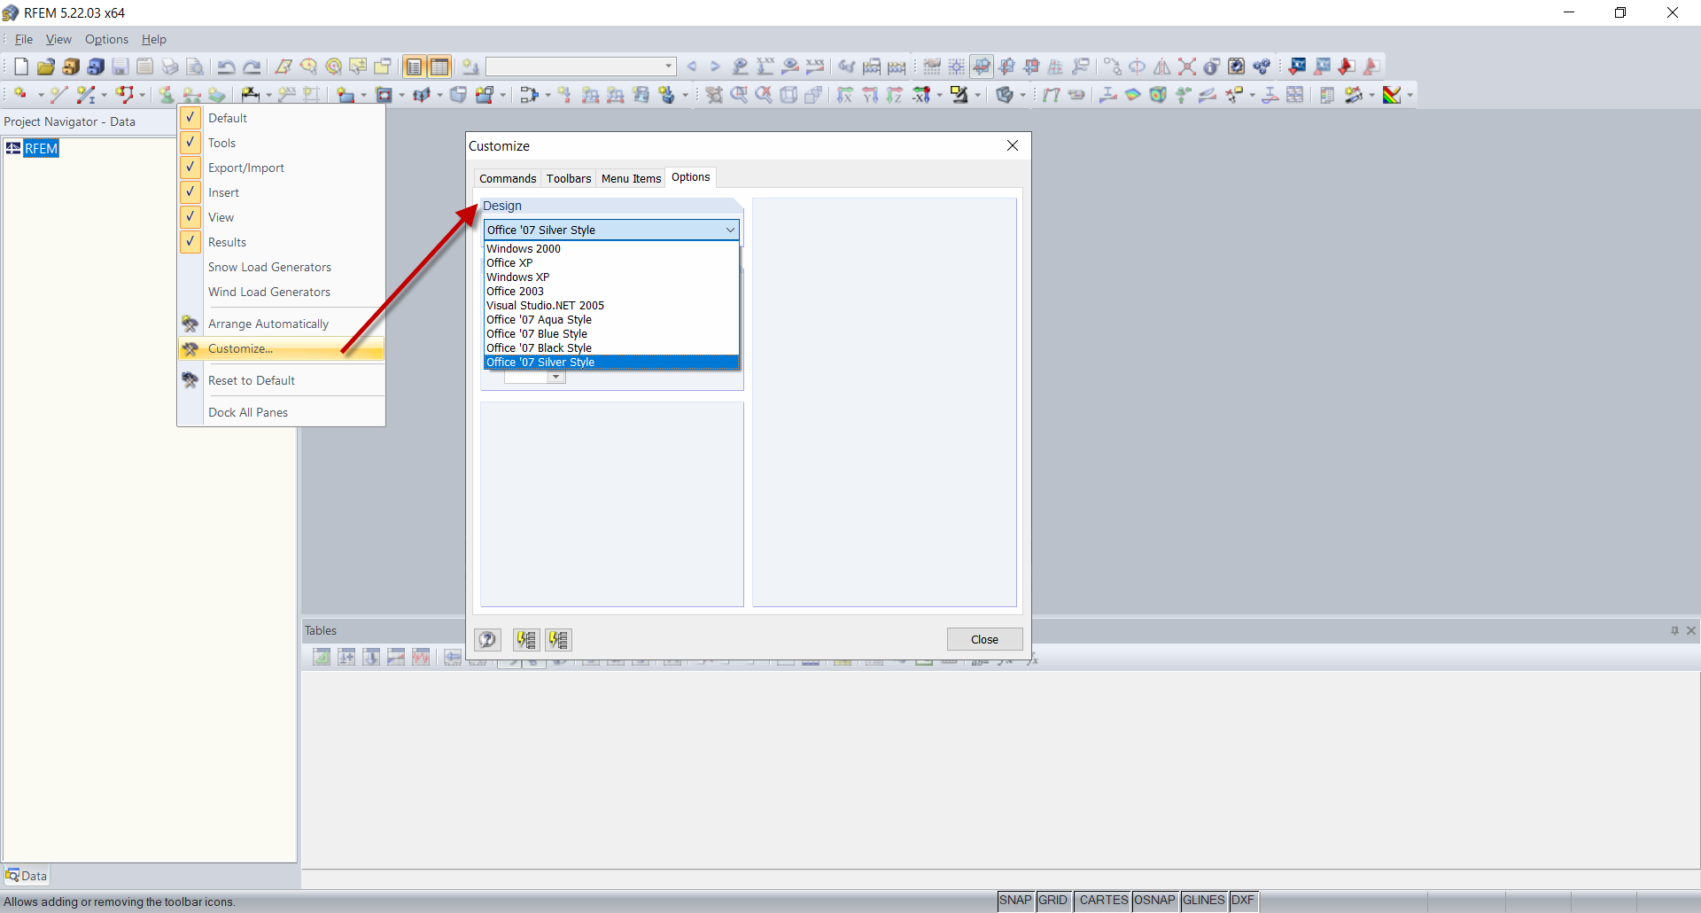This screenshot has width=1701, height=913.
Task: Switch to the Commands tab
Action: click(508, 178)
